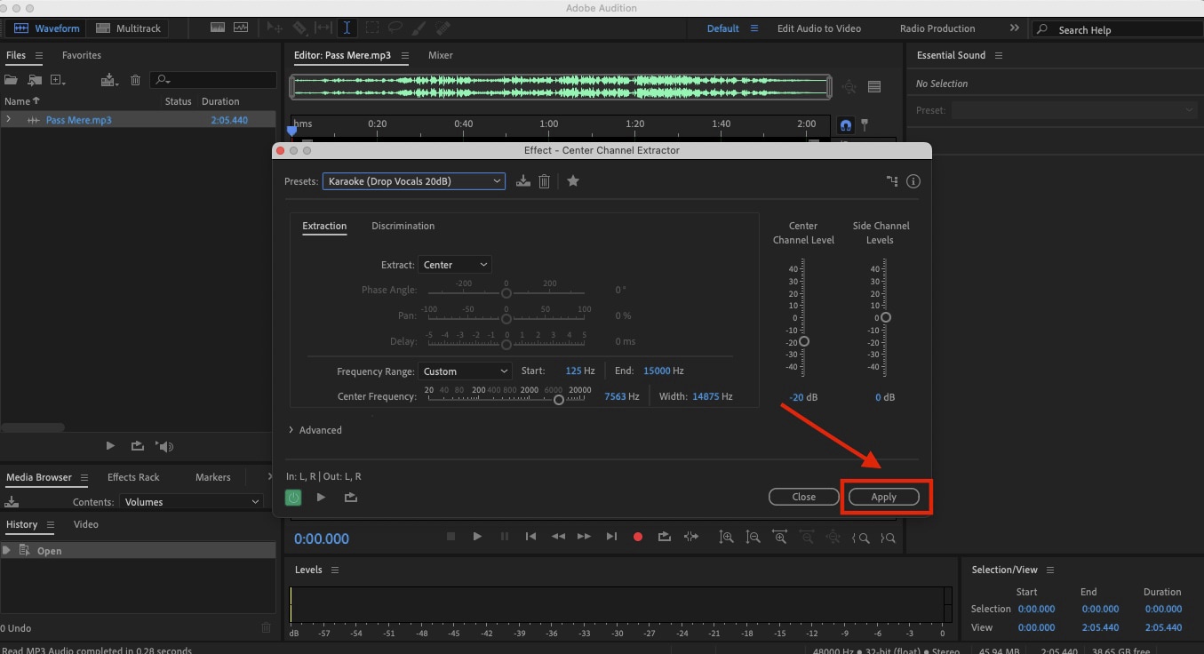Open the Contents dropdown showing Volumes
This screenshot has height=654, width=1204.
point(191,502)
